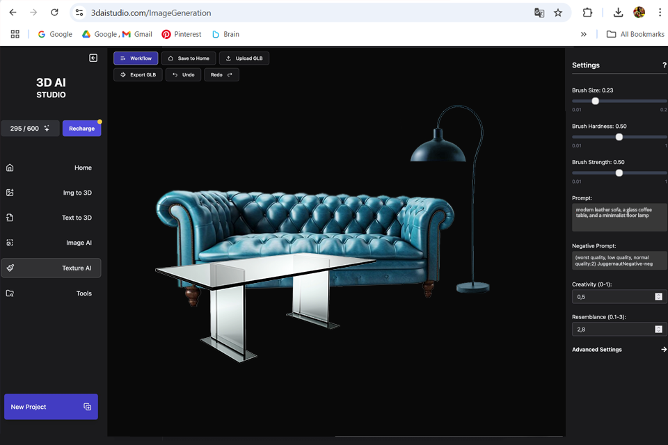This screenshot has height=445, width=668.
Task: Go back to the previous browser page
Action: (x=13, y=13)
